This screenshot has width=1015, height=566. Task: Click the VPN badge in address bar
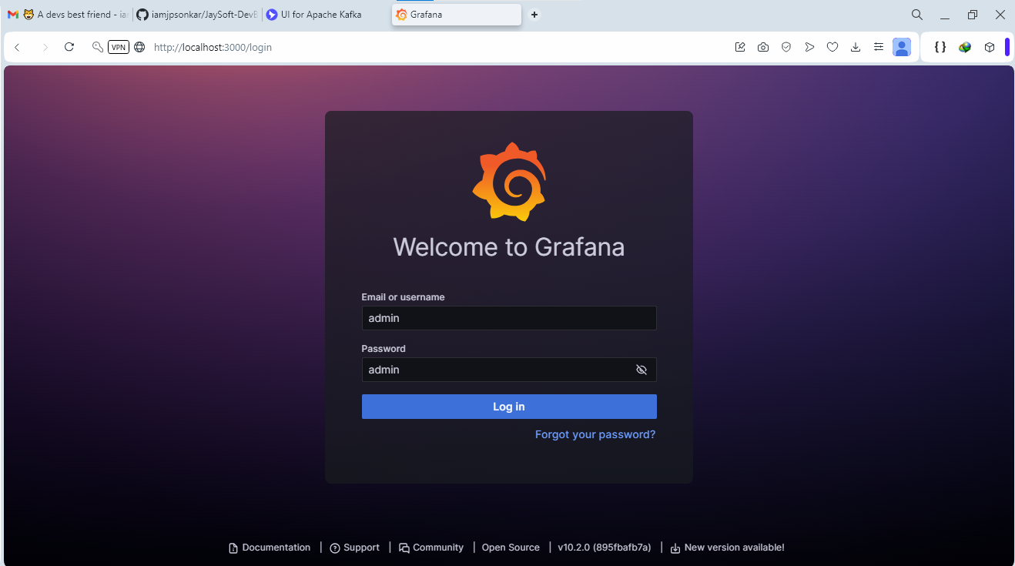(118, 47)
